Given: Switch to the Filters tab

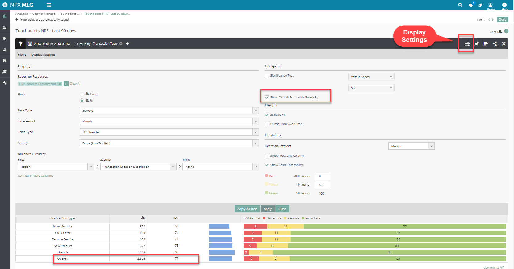Looking at the screenshot, I should tap(22, 55).
